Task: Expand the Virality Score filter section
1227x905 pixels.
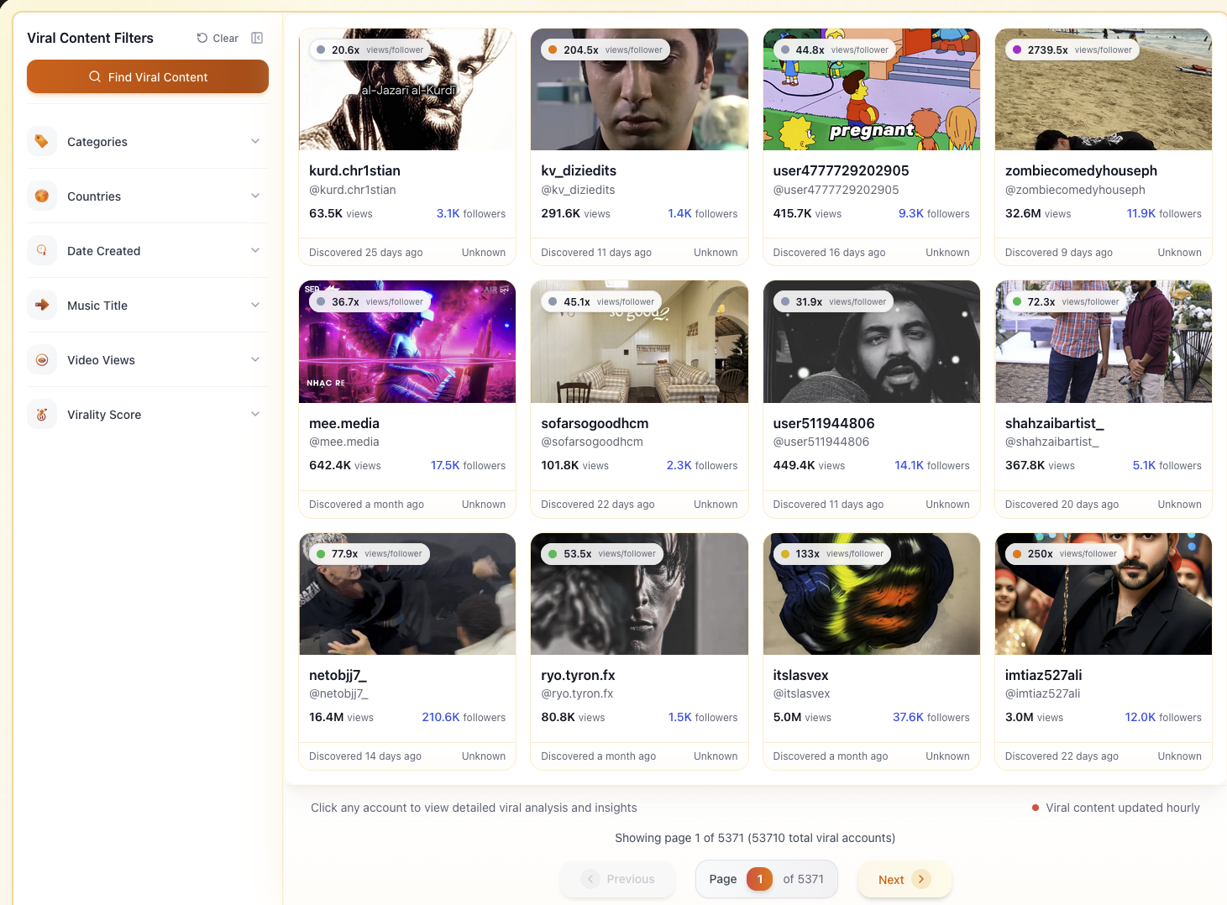Action: [x=254, y=414]
